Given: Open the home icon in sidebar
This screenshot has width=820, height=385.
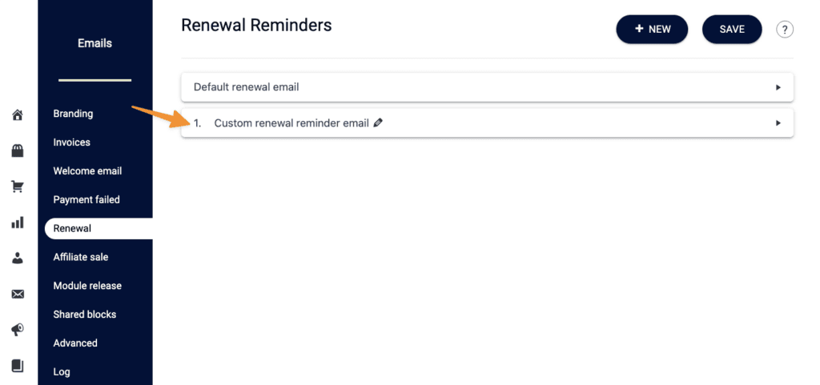Looking at the screenshot, I should pyautogui.click(x=18, y=115).
